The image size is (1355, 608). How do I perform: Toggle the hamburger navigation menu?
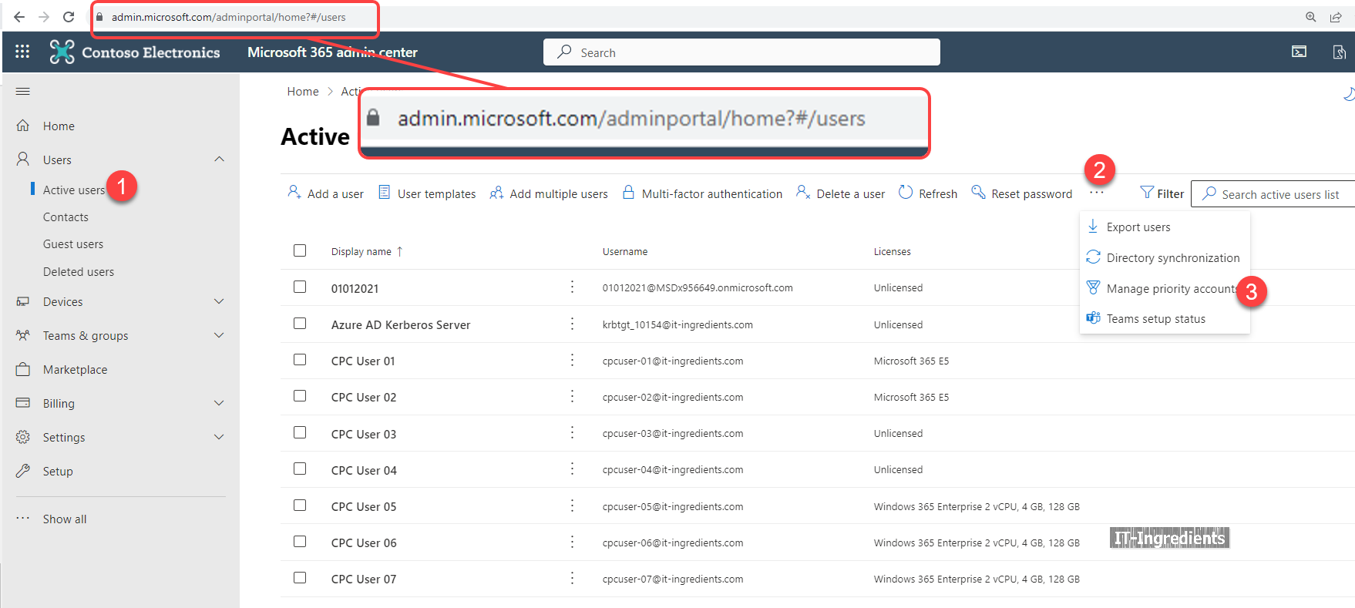[23, 92]
